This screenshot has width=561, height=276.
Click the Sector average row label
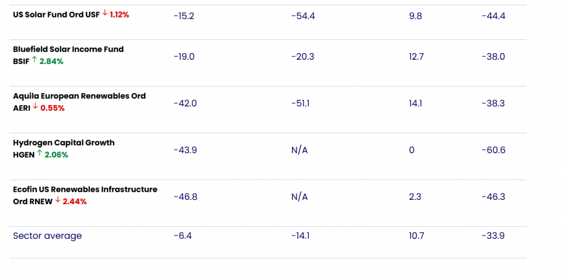pyautogui.click(x=47, y=236)
